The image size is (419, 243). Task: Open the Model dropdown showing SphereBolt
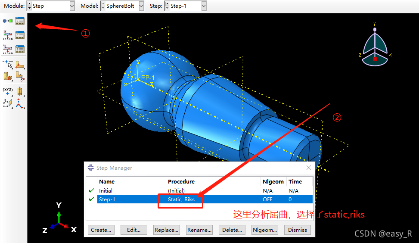(141, 6)
